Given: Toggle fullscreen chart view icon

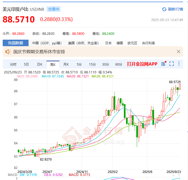Looking at the screenshot, I should (172, 64).
